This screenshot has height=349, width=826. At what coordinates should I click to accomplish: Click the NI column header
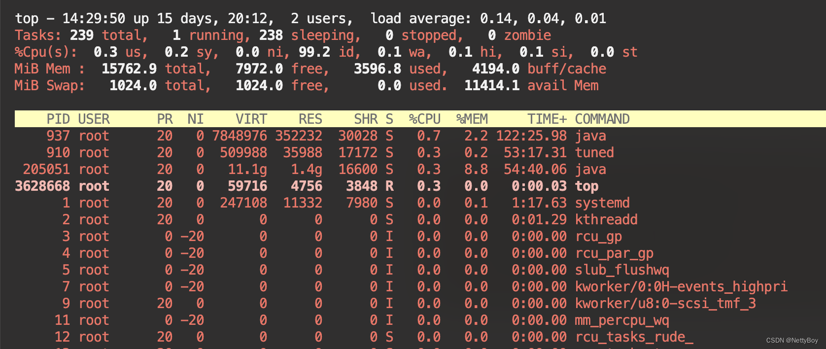[195, 119]
